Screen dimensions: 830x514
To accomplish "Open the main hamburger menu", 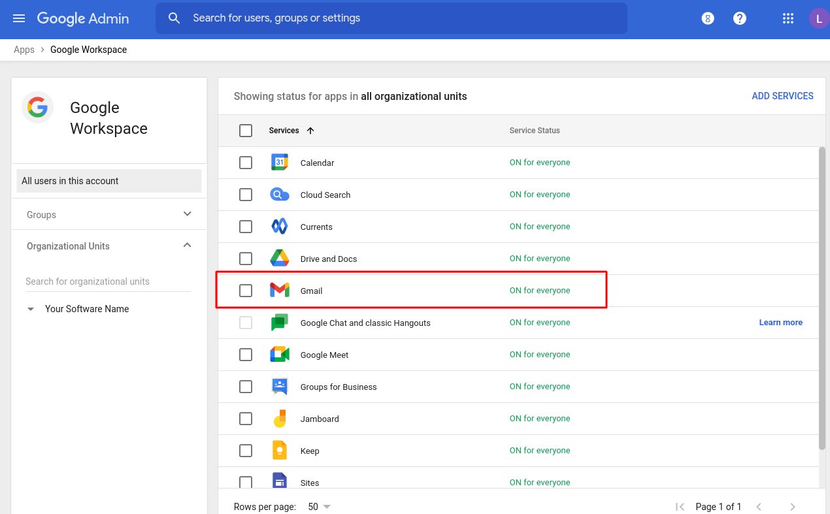I will click(19, 18).
